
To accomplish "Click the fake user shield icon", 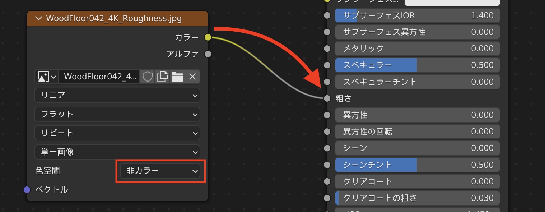I will [148, 77].
